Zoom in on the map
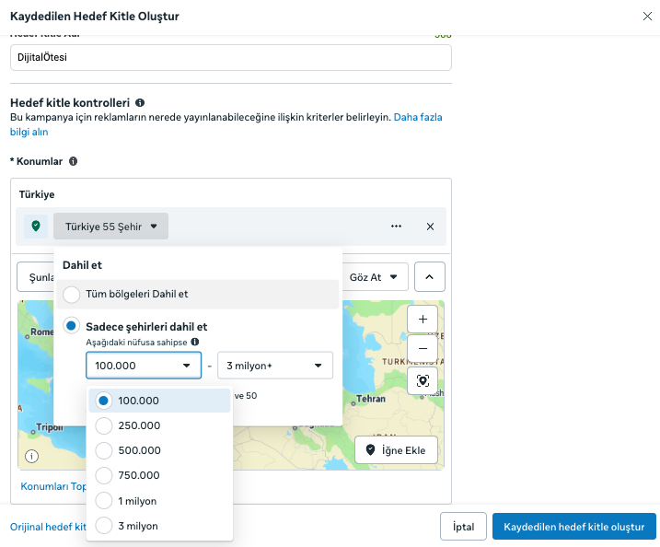Viewport: 660px width, 547px height. click(x=423, y=319)
